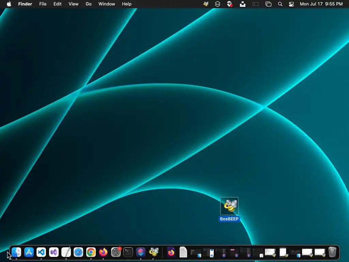Open the Go menu
The image size is (349, 262).
89,4
